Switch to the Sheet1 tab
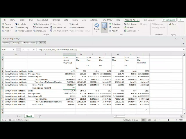Image resolution: width=186 pixels, height=139 pixels. 19,116
